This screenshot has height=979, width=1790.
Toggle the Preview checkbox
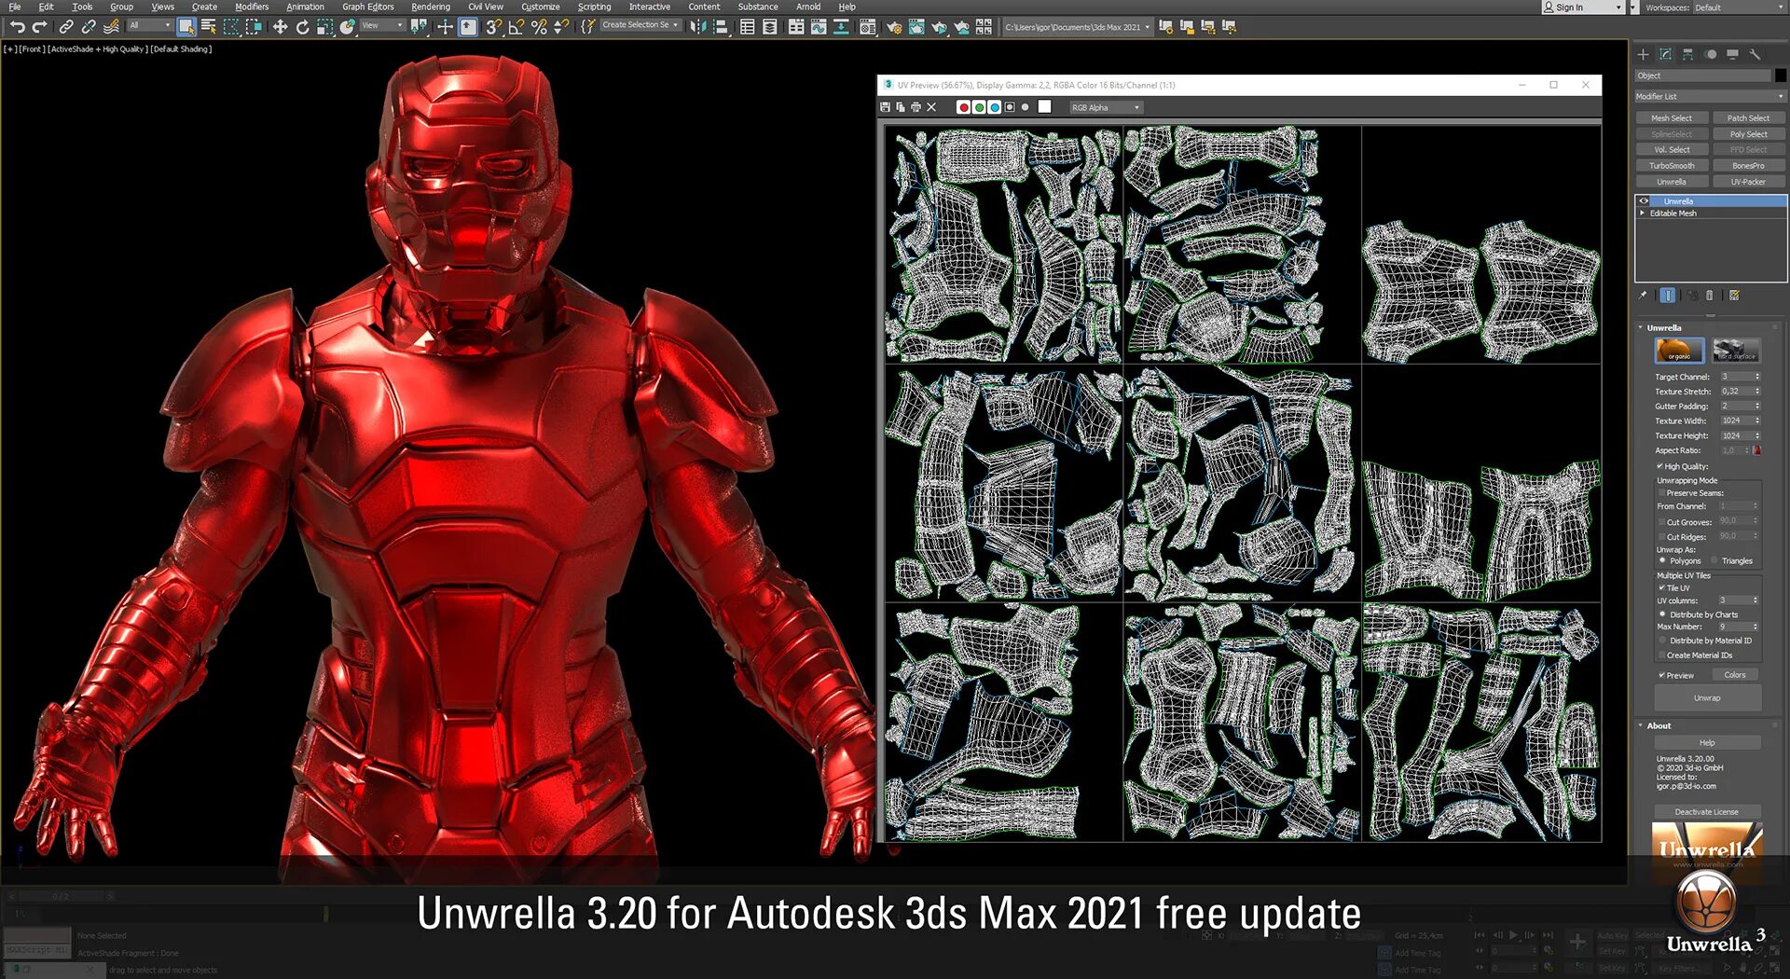pyautogui.click(x=1661, y=675)
